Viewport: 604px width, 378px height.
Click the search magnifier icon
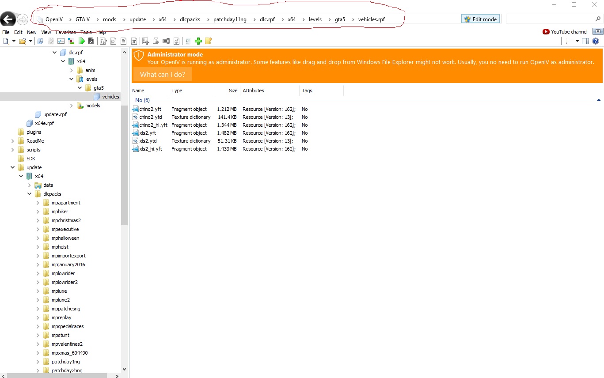click(x=598, y=19)
